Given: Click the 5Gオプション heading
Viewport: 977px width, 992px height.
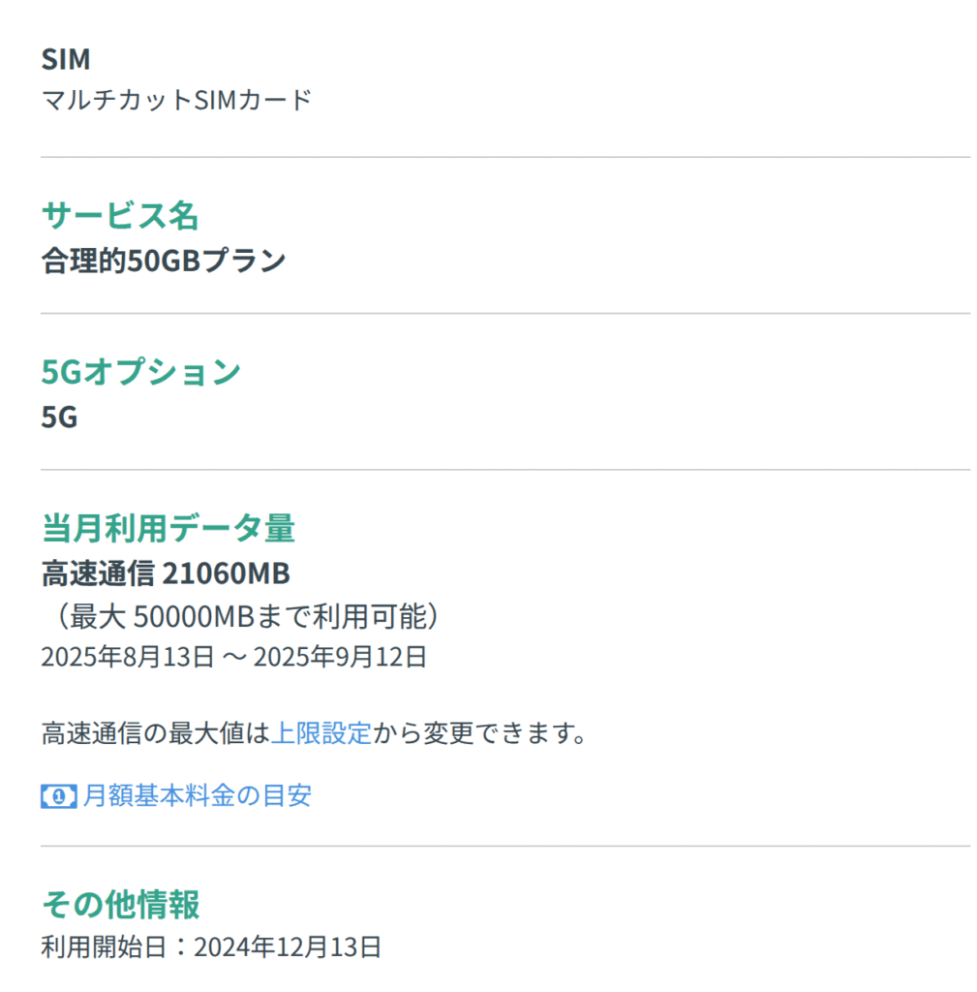Looking at the screenshot, I should (141, 372).
